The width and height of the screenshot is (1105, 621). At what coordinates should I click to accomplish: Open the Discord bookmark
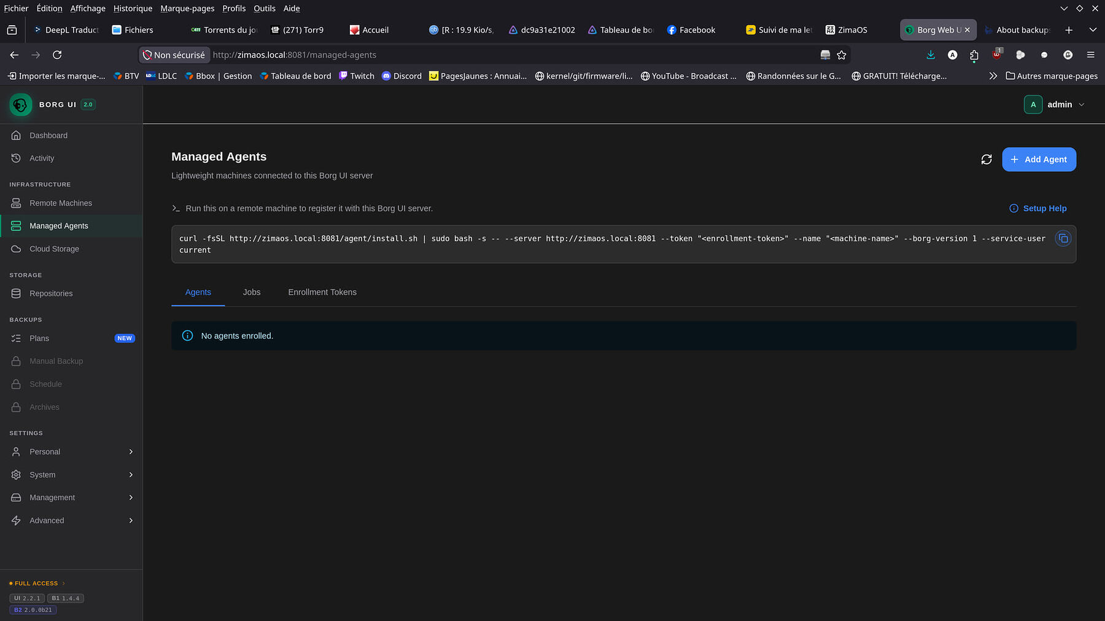pyautogui.click(x=401, y=76)
